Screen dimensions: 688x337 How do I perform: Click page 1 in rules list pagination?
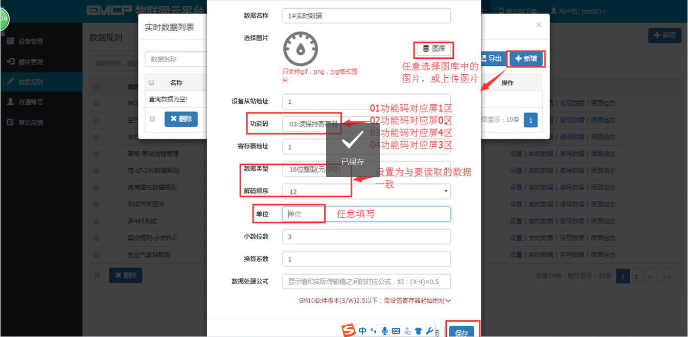[623, 277]
